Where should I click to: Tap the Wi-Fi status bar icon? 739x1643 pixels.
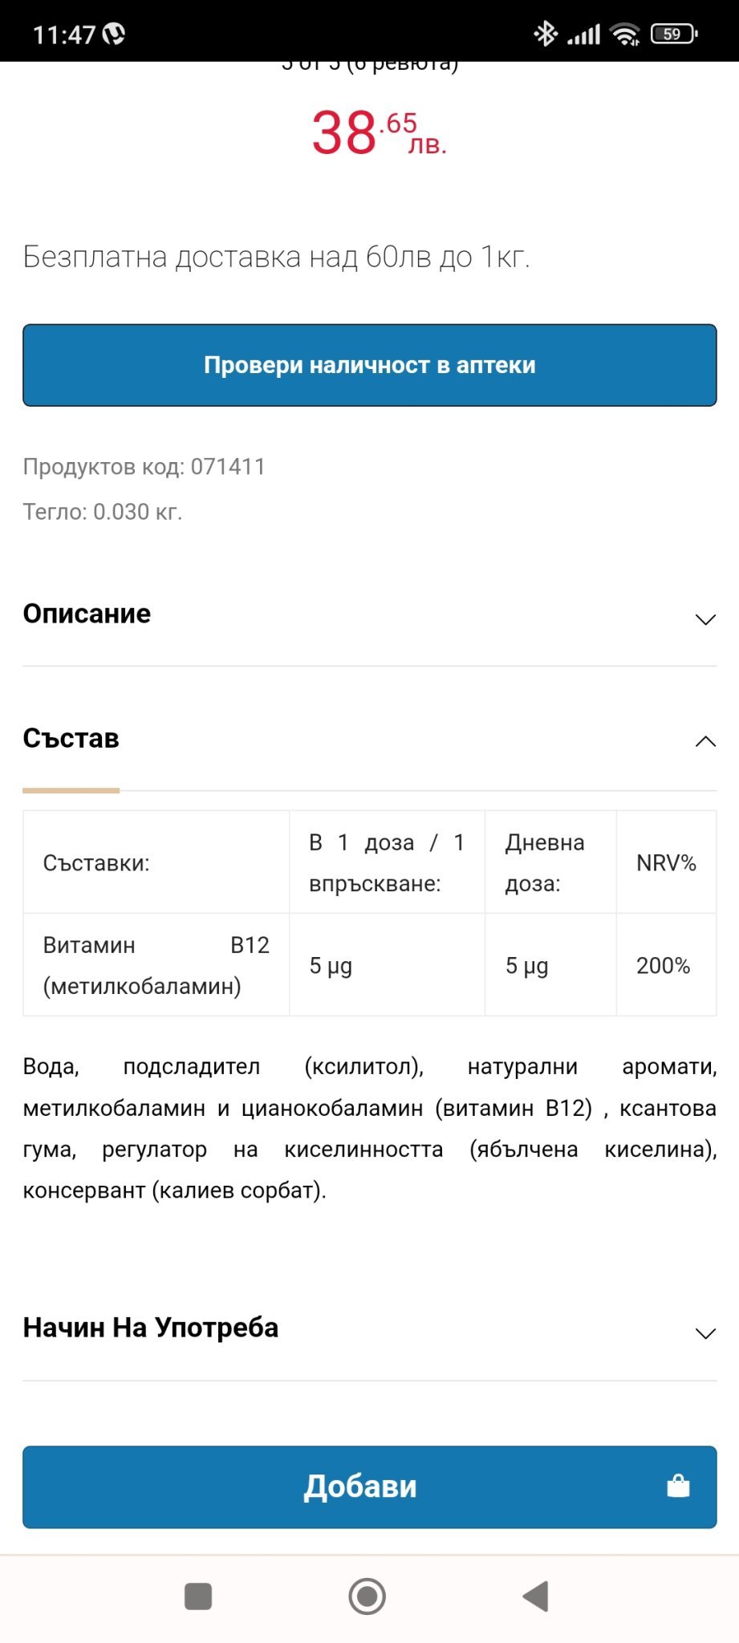pyautogui.click(x=623, y=34)
